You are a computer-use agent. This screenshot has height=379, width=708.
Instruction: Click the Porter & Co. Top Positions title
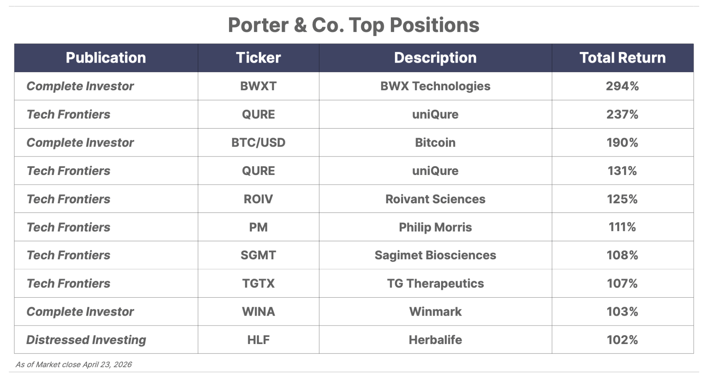[x=354, y=25]
